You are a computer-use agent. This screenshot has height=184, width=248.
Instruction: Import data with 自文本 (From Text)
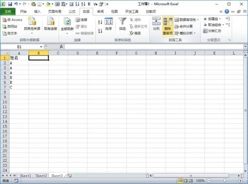(x=10, y=33)
